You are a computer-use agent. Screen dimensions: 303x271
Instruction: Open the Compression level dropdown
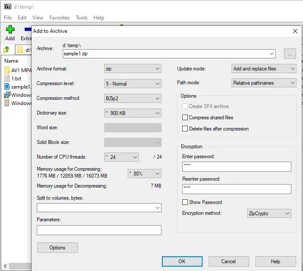point(133,83)
